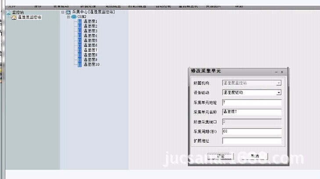Click the 采集周期(秒) input field

[x=252, y=132]
